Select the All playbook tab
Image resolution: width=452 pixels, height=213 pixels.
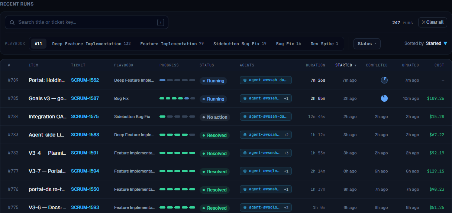click(39, 44)
